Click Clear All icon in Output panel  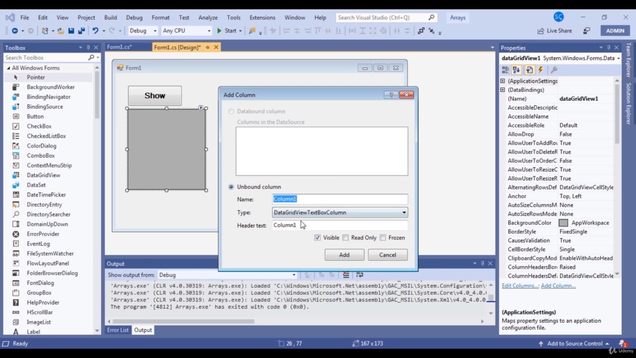click(x=346, y=275)
